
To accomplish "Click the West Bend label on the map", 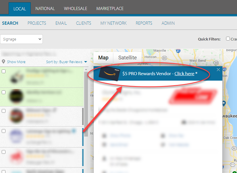I will pos(197,61).
